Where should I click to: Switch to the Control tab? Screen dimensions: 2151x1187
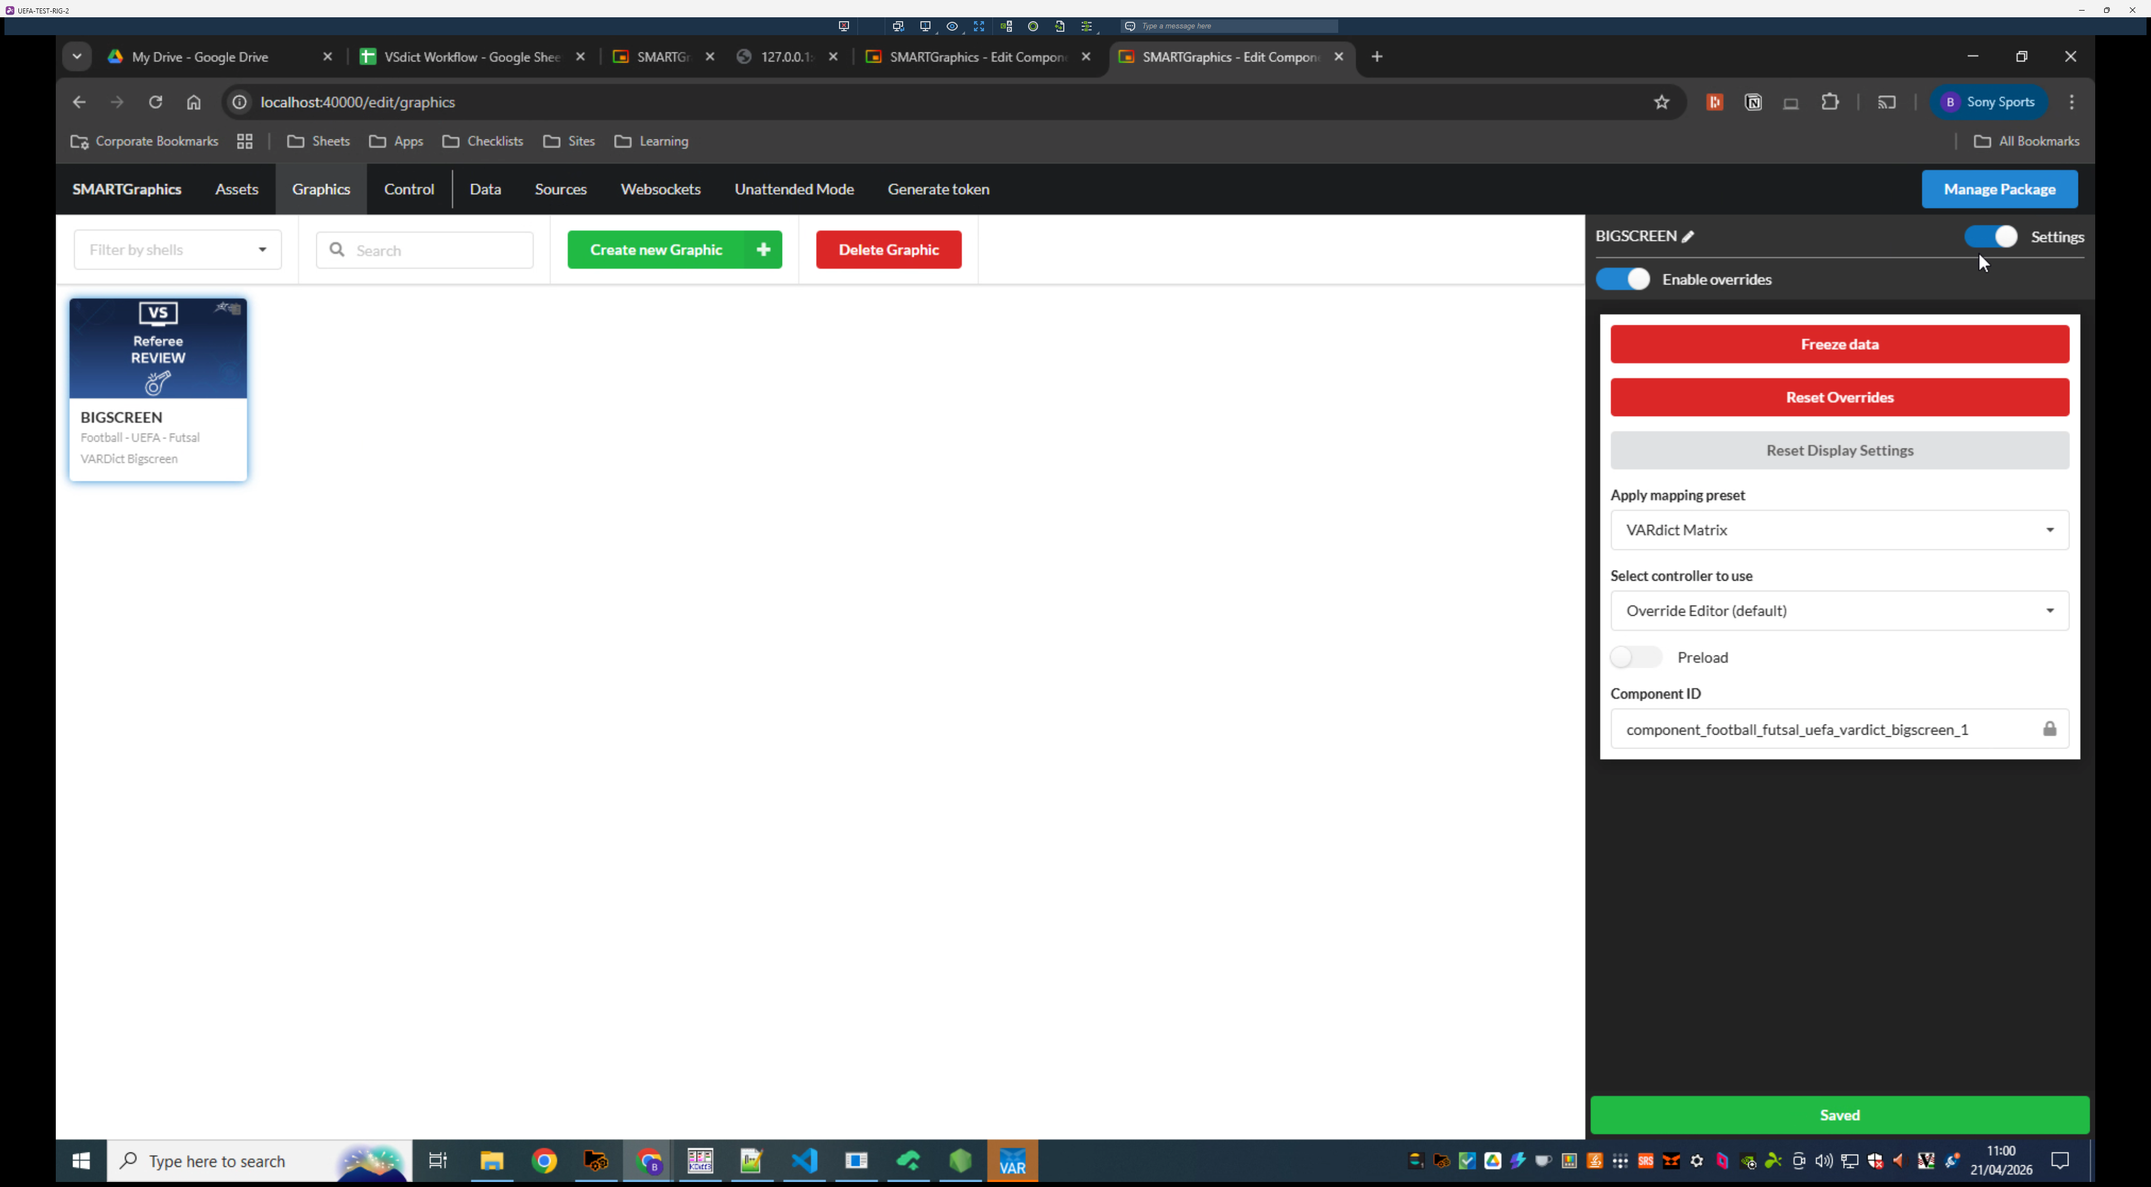click(x=409, y=190)
